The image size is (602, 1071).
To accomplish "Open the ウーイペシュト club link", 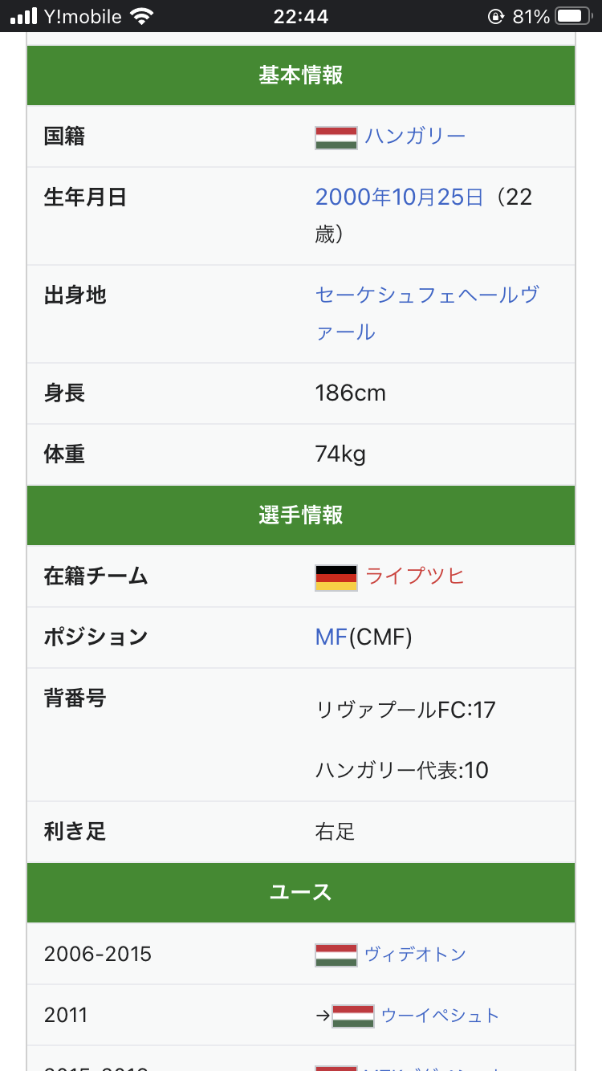I will tap(440, 1015).
